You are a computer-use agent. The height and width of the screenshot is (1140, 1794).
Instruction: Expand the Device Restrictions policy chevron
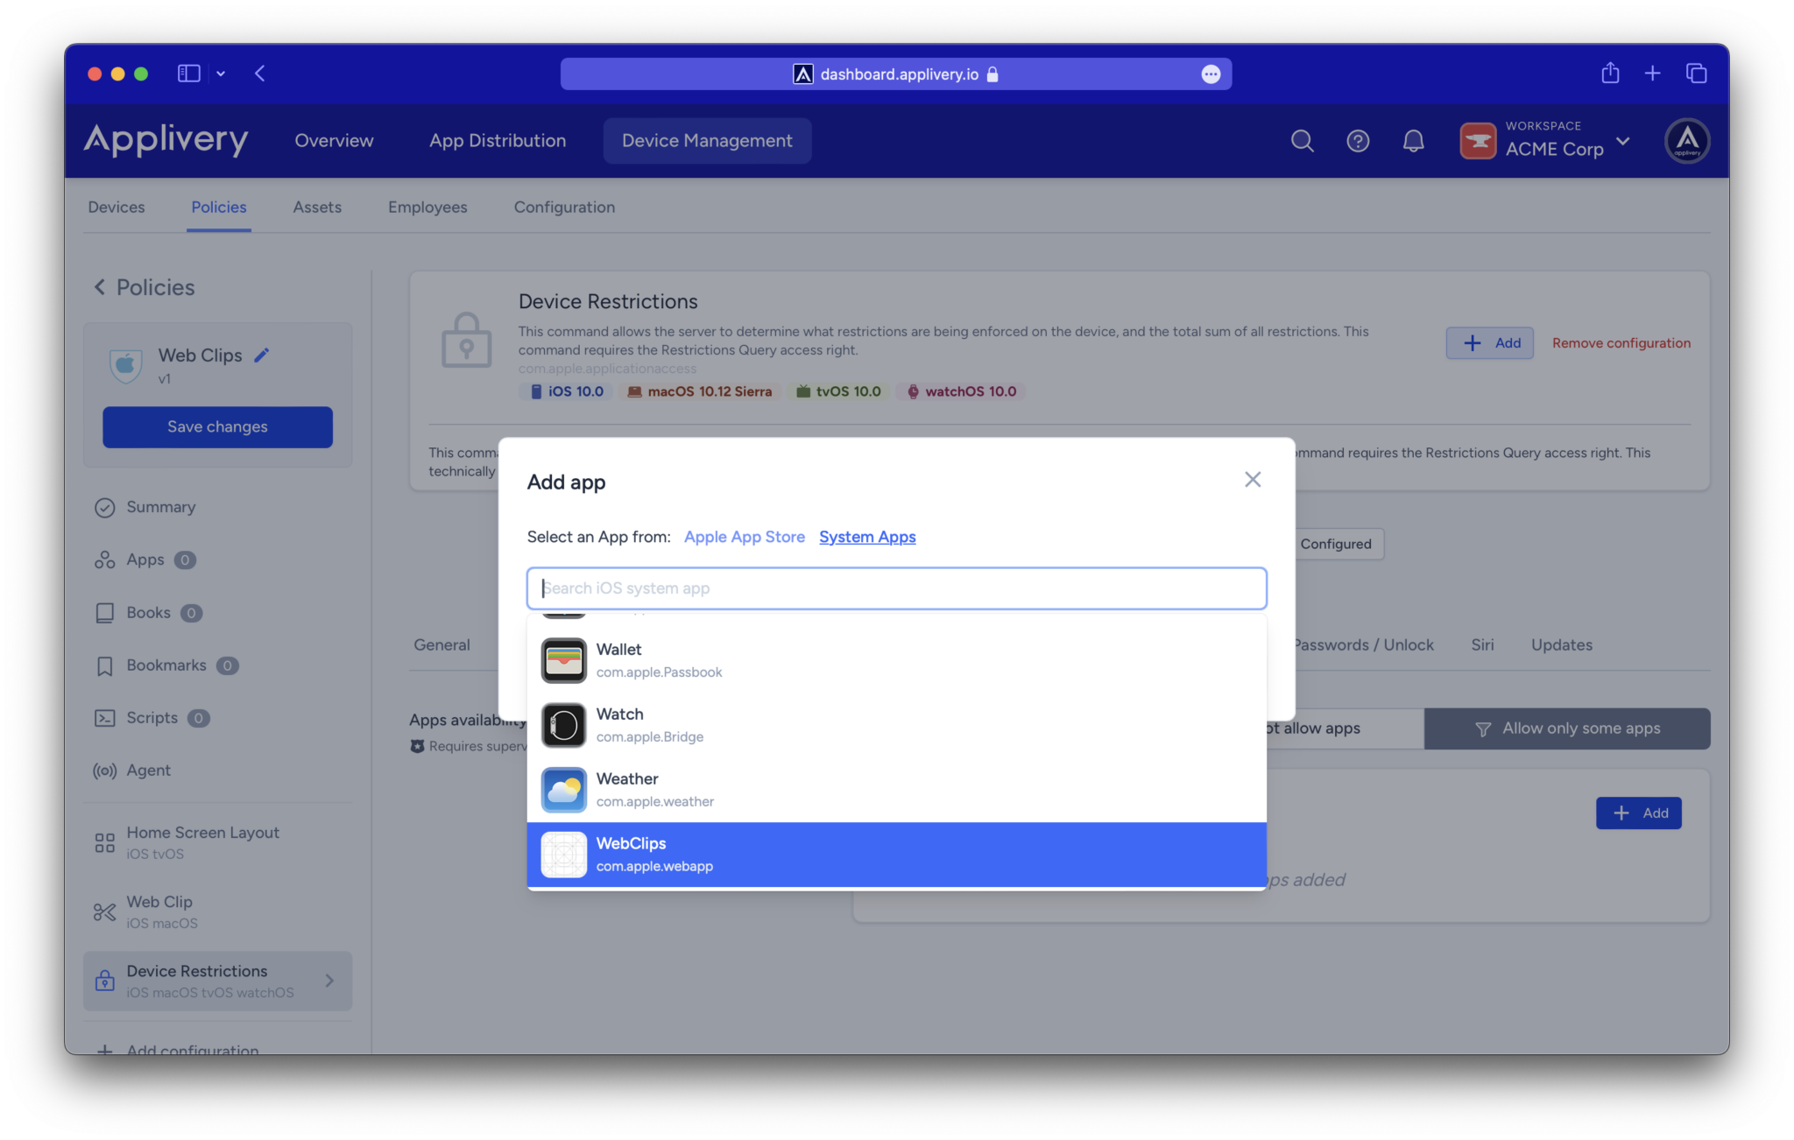pyautogui.click(x=330, y=981)
